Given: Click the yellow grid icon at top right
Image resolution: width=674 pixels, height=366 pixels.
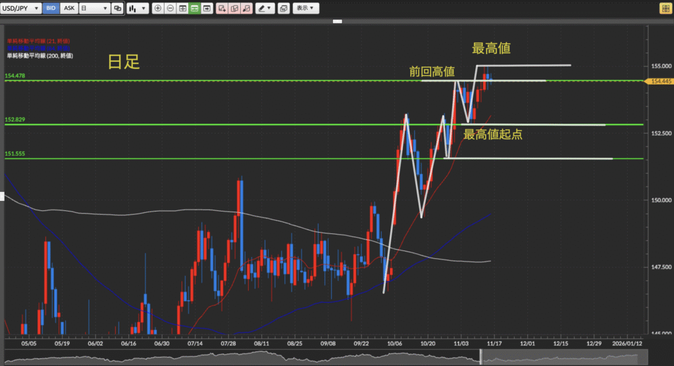Looking at the screenshot, I should 664,9.
